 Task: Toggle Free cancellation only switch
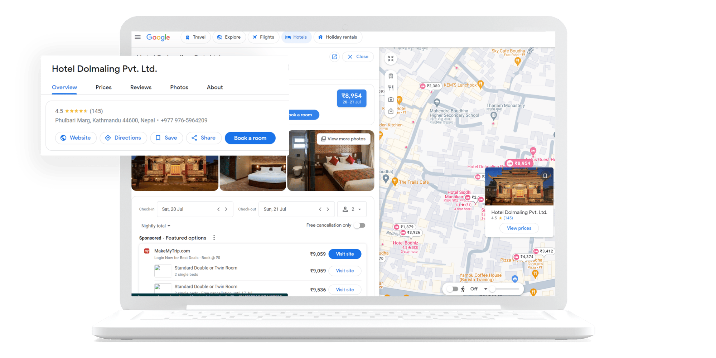(x=360, y=226)
